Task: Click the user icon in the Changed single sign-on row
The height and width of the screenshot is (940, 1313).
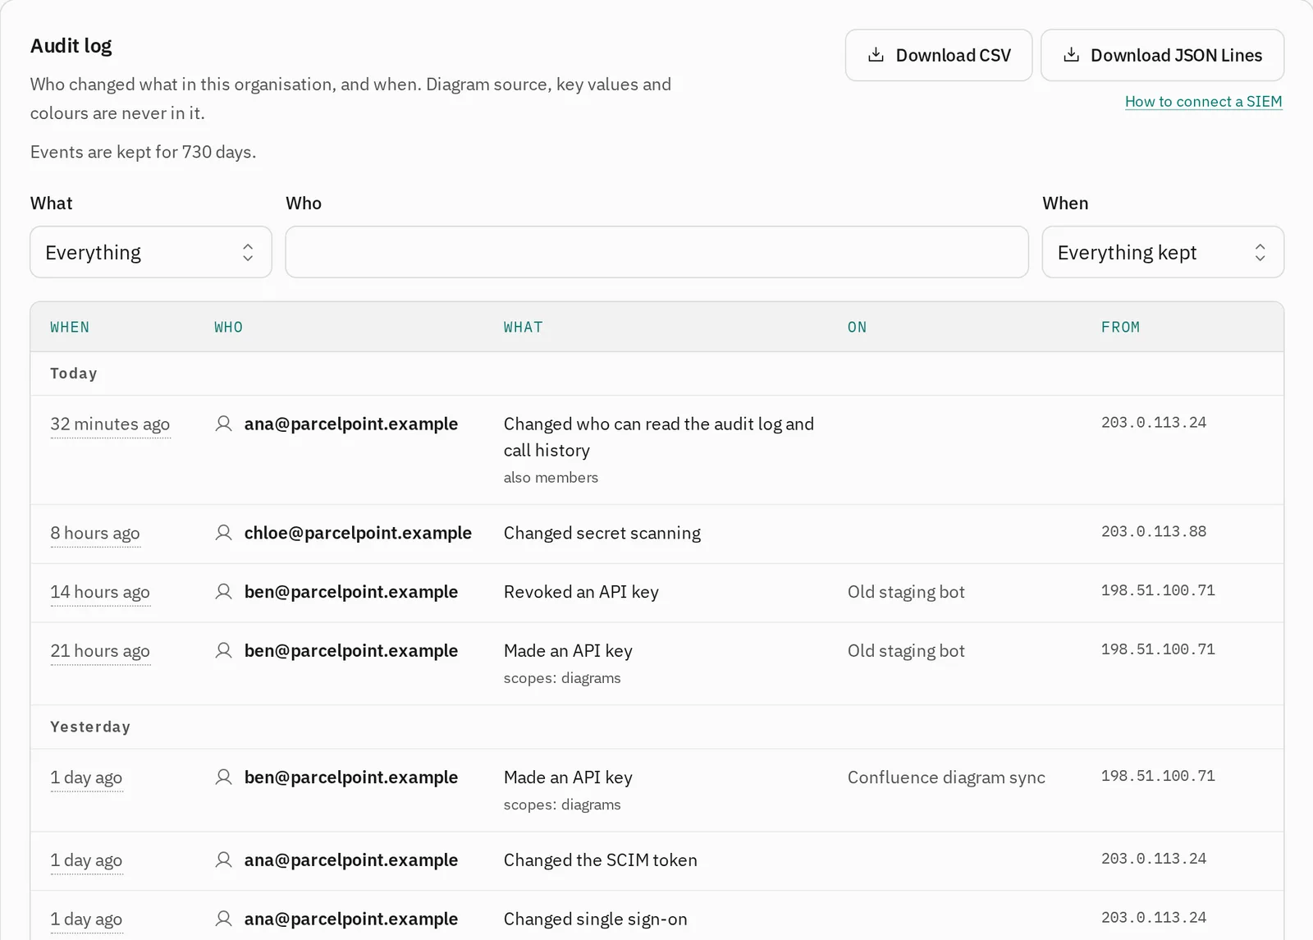Action: click(x=223, y=919)
